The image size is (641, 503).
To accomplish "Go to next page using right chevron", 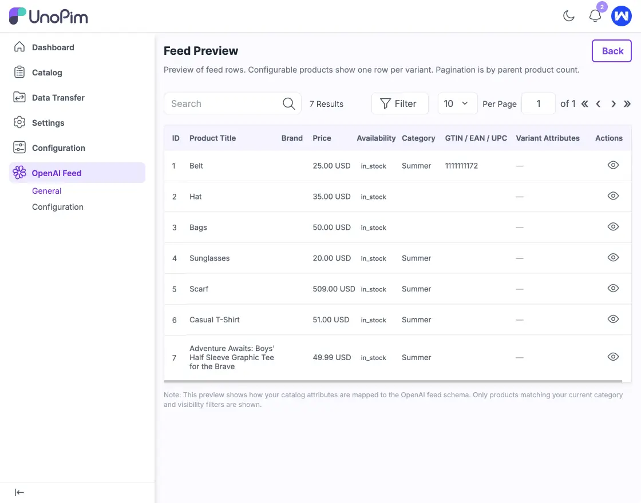I will [x=612, y=103].
